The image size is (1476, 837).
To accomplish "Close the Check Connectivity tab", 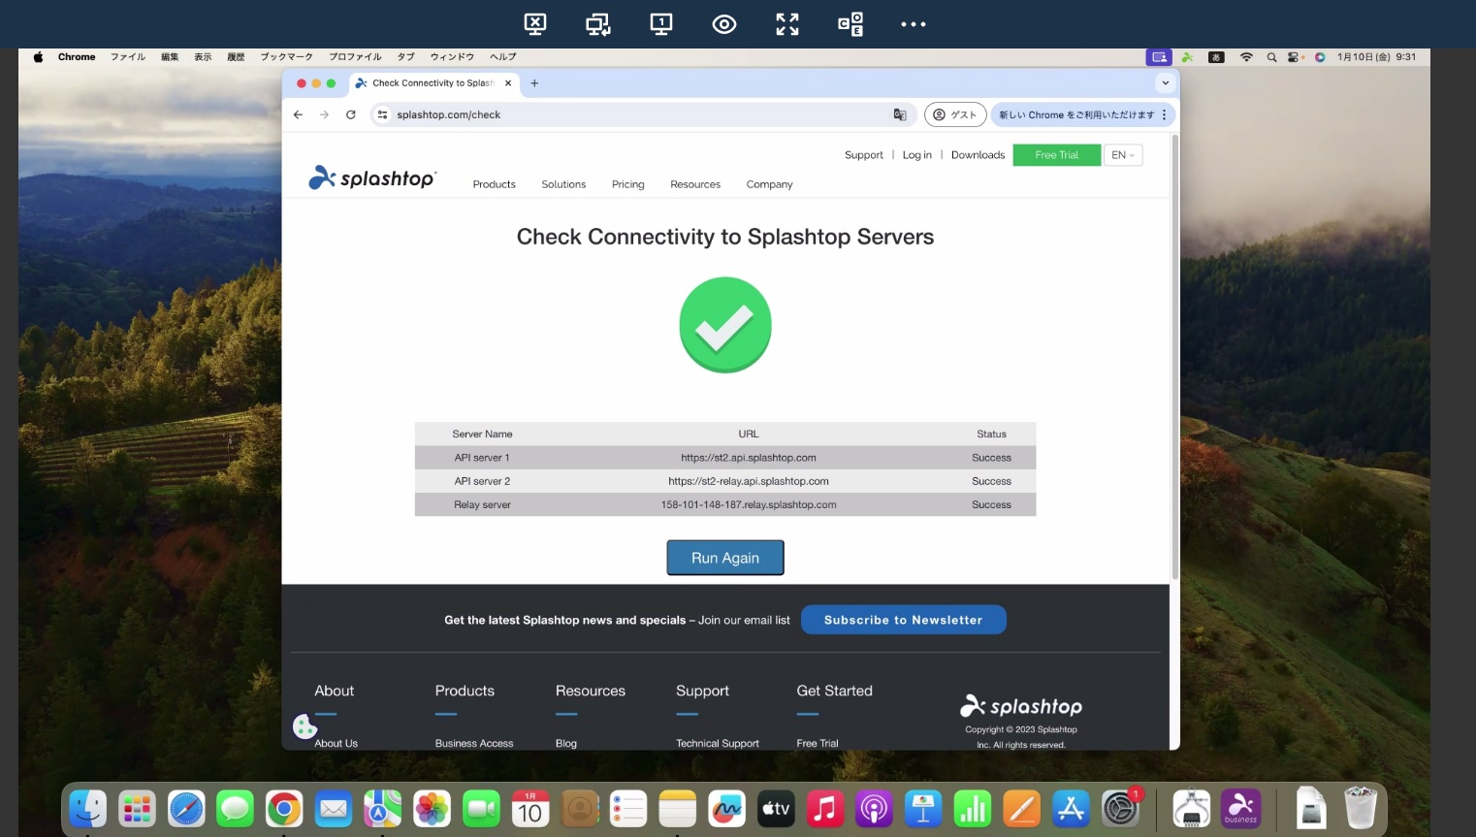I will [x=508, y=83].
